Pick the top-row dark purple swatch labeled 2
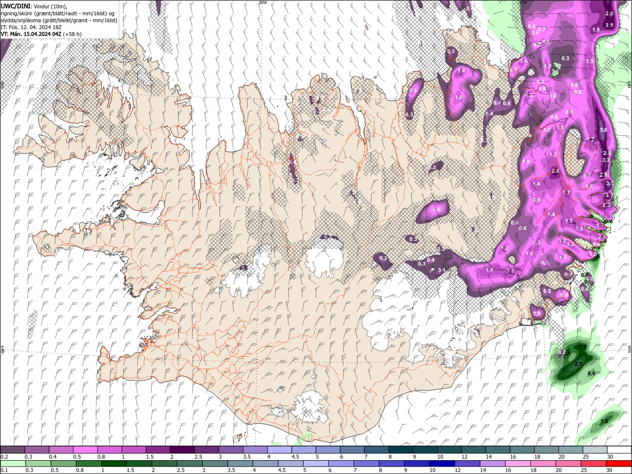This screenshot has height=474, width=632. click(x=182, y=450)
